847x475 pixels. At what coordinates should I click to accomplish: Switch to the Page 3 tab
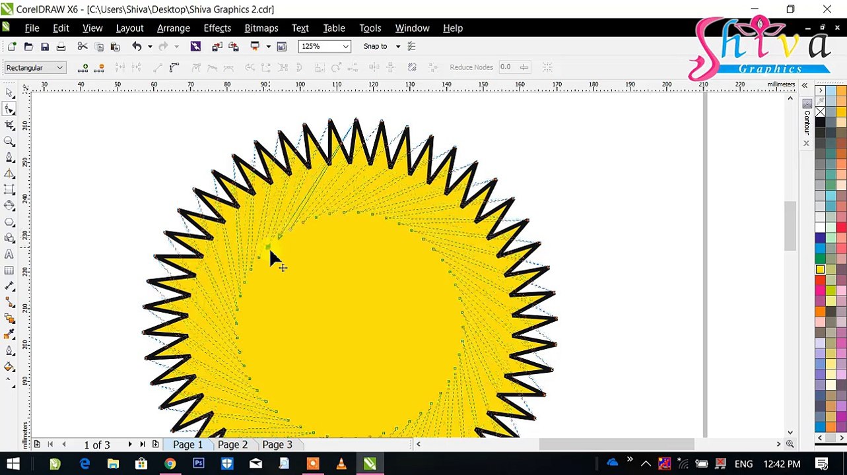click(277, 445)
